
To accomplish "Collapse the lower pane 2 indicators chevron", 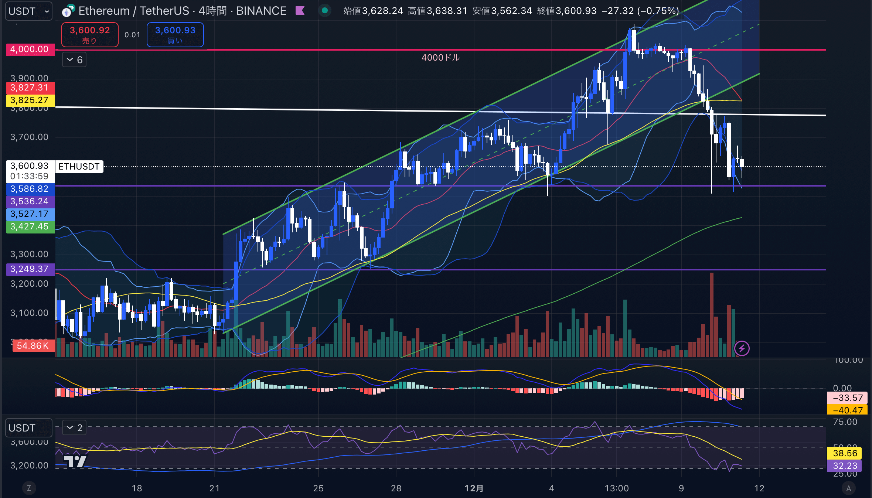I will 74,428.
